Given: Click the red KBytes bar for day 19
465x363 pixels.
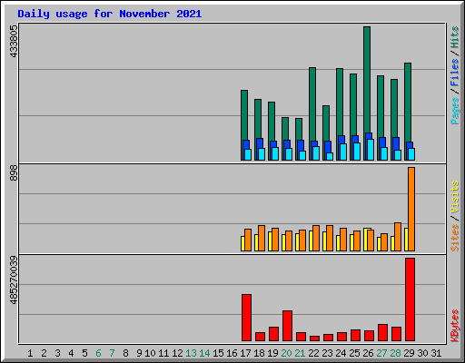Looking at the screenshot, I should coord(273,334).
